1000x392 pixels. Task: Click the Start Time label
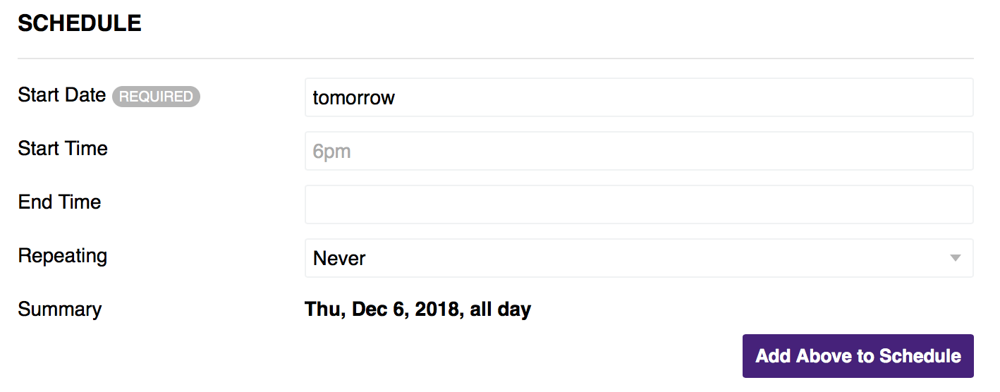(x=63, y=149)
